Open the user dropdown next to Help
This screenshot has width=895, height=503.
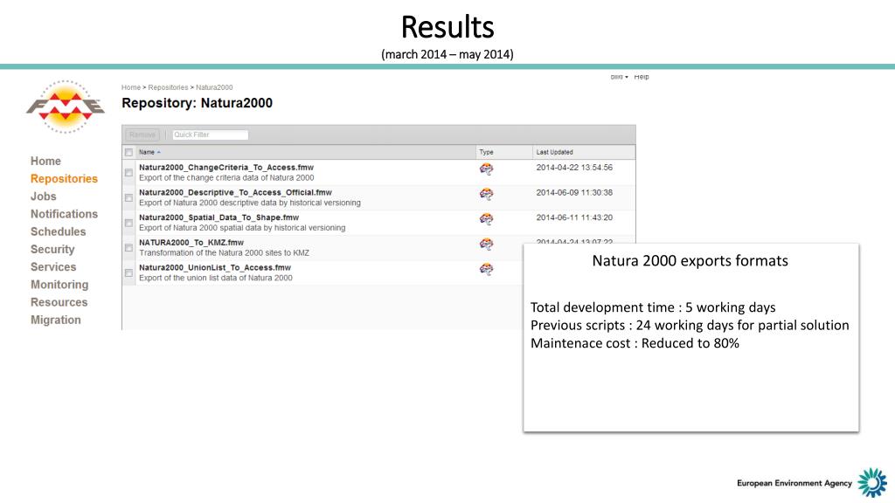(x=619, y=77)
